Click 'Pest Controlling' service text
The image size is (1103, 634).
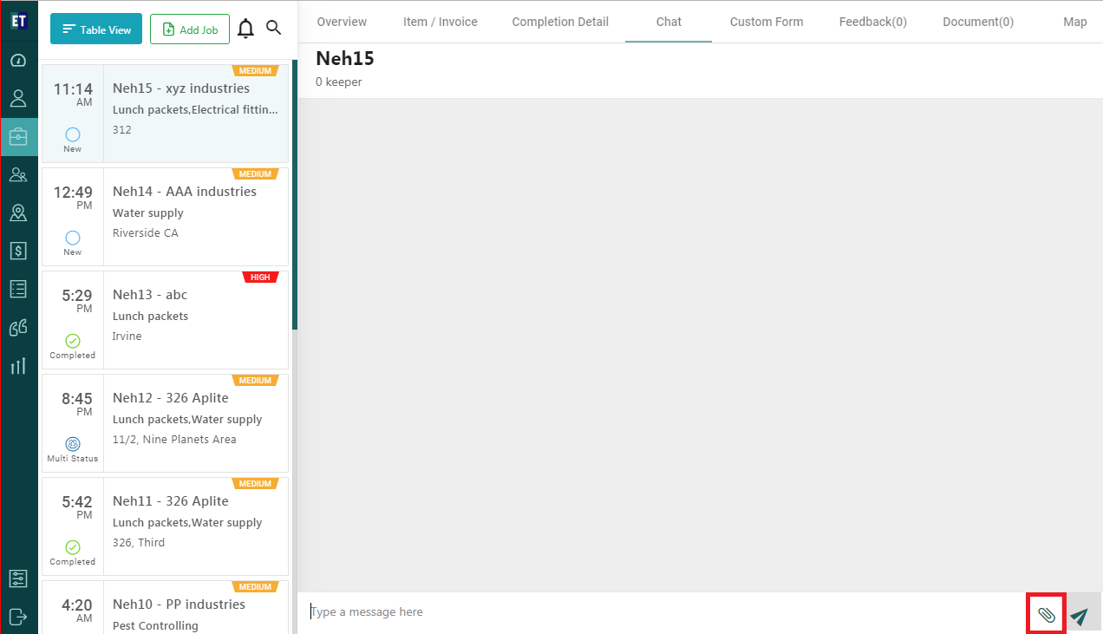[x=155, y=626]
